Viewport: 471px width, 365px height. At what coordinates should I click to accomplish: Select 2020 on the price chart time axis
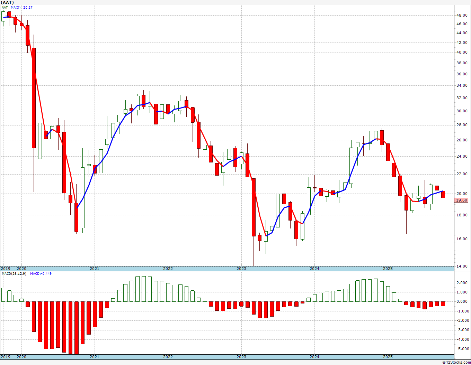pyautogui.click(x=21, y=269)
